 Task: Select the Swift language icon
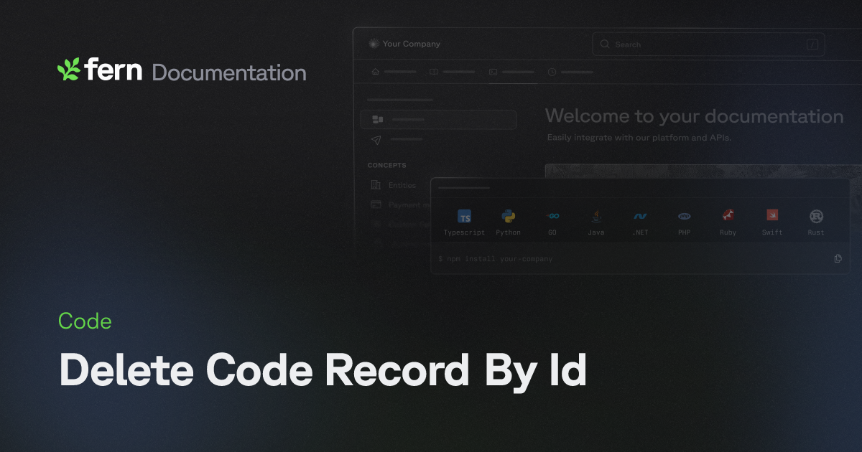pos(772,215)
